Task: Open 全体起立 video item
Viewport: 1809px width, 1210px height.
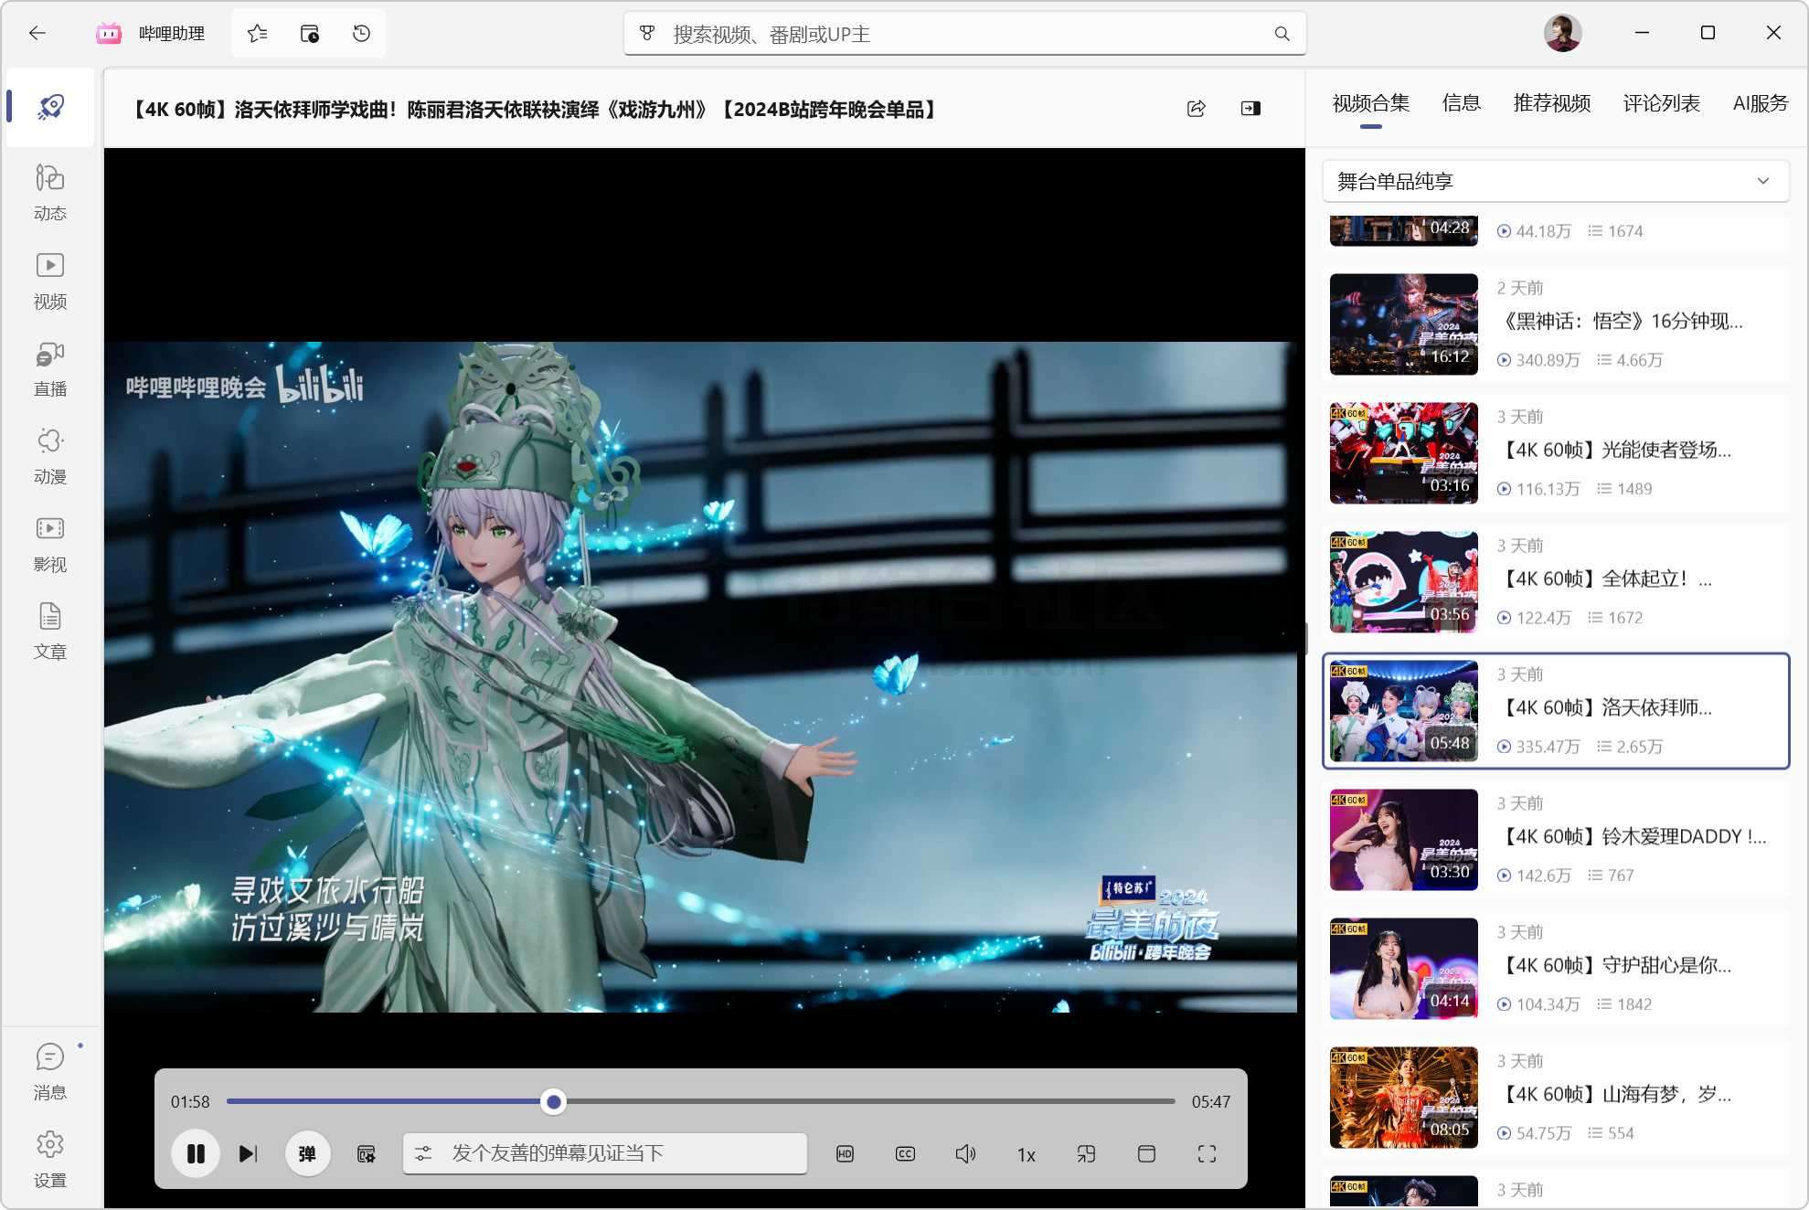Action: [x=1555, y=582]
